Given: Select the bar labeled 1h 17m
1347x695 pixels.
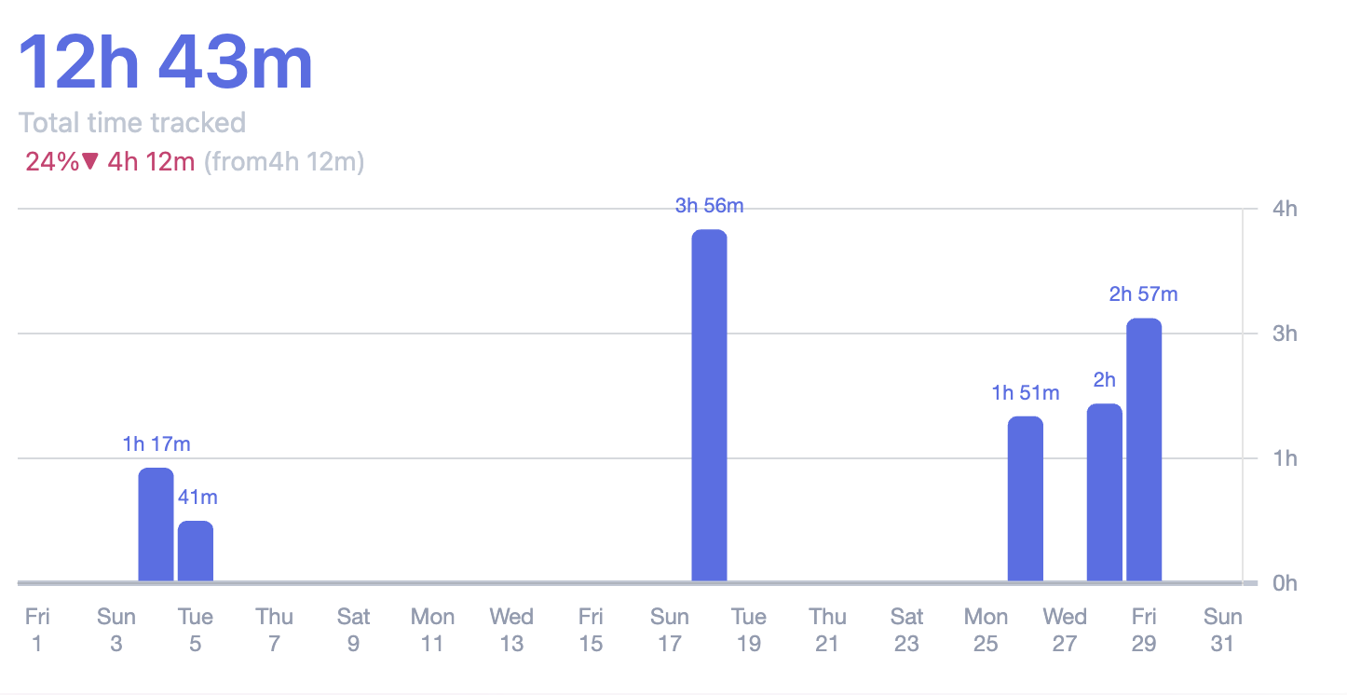Looking at the screenshot, I should click(156, 525).
